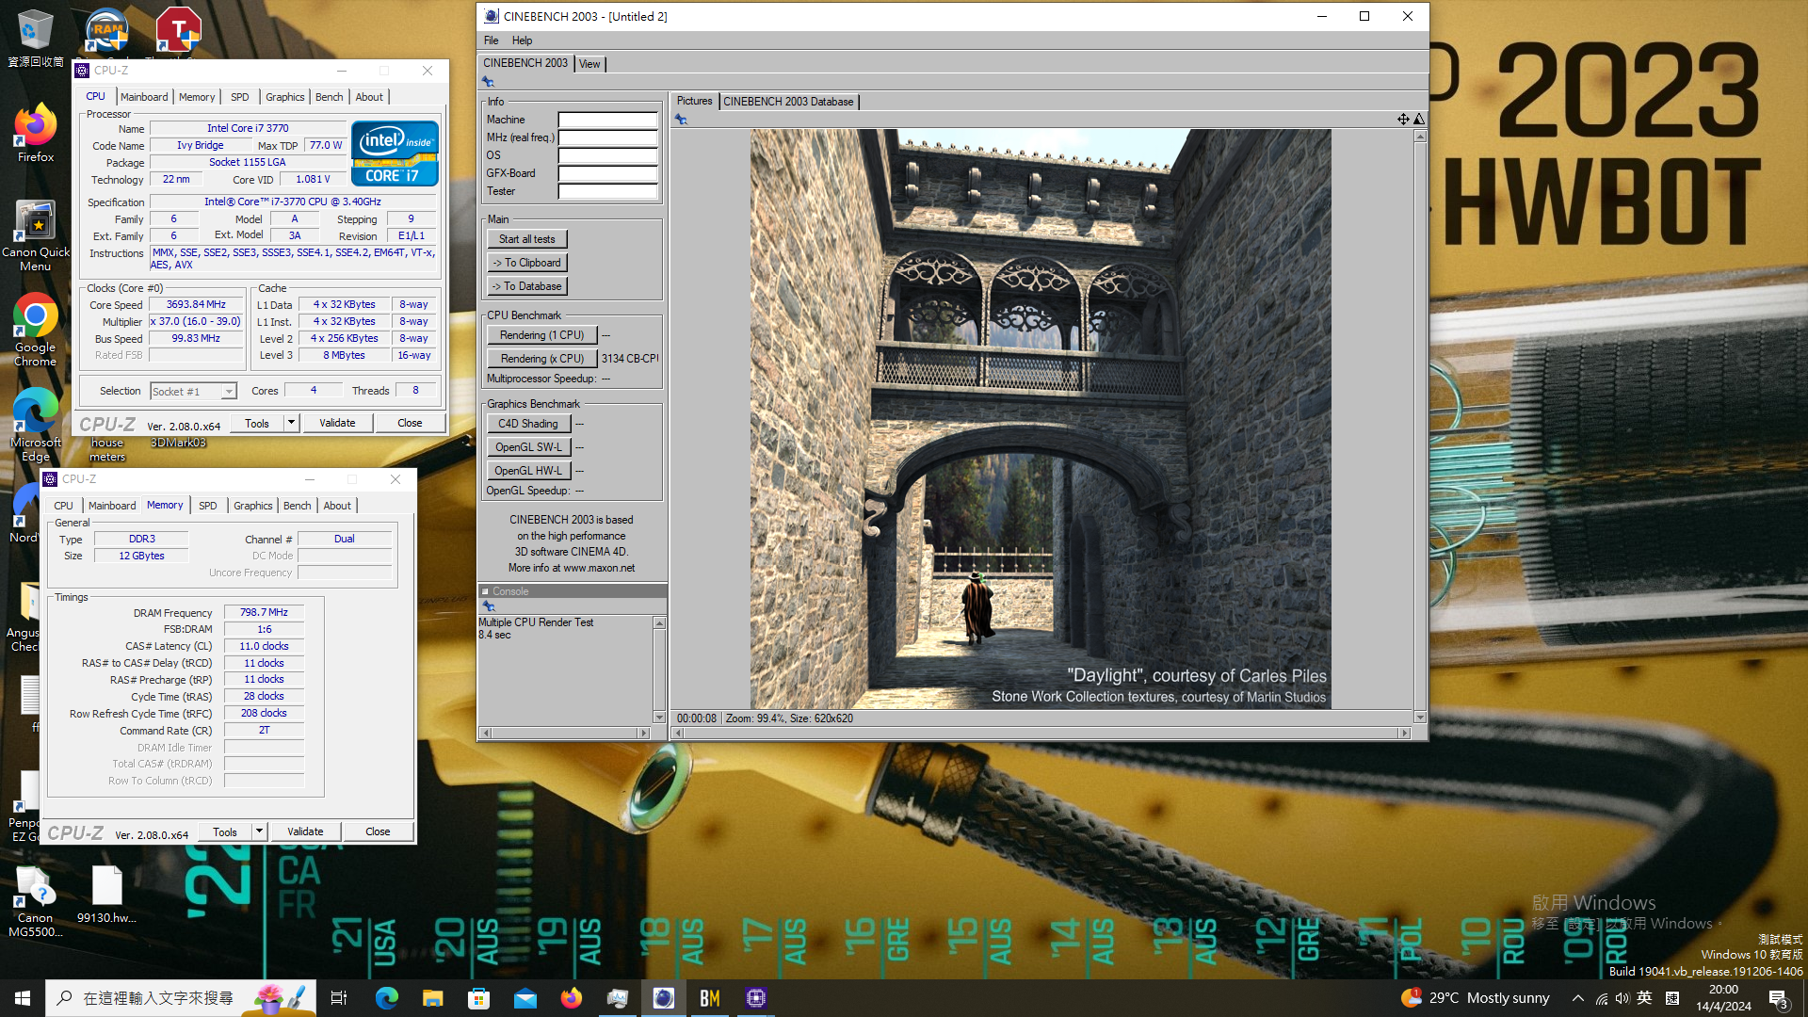
Task: Open the Google Chrome desktop shortcut
Action: point(35,330)
